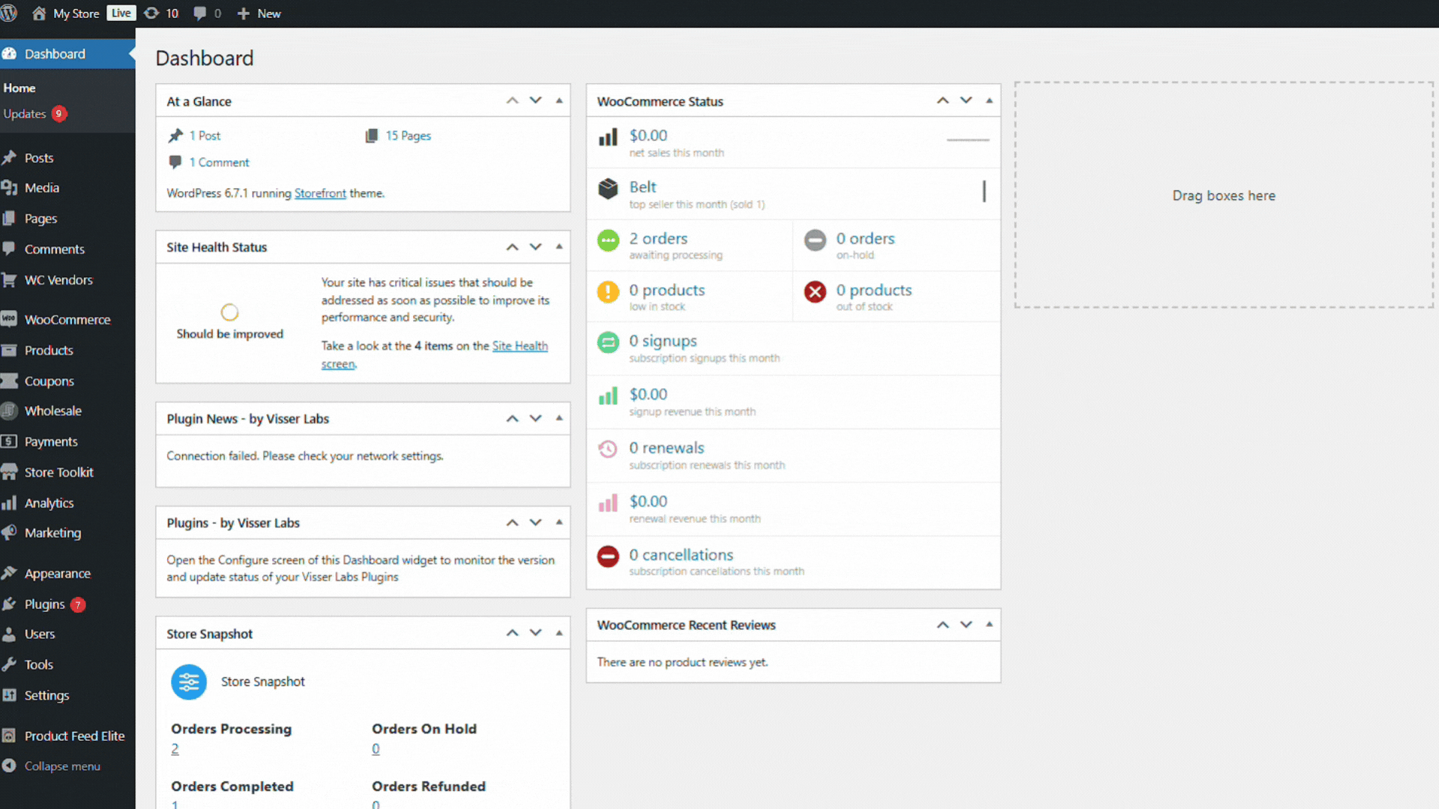Click the net sales bar chart icon

608,138
